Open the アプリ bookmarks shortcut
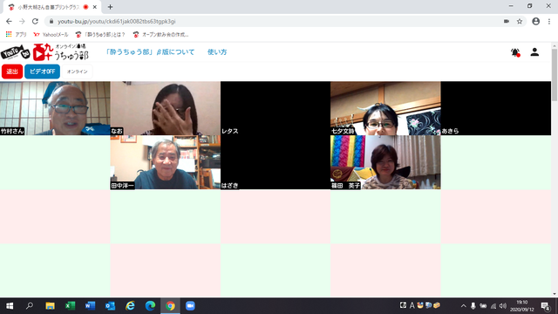 click(x=17, y=35)
